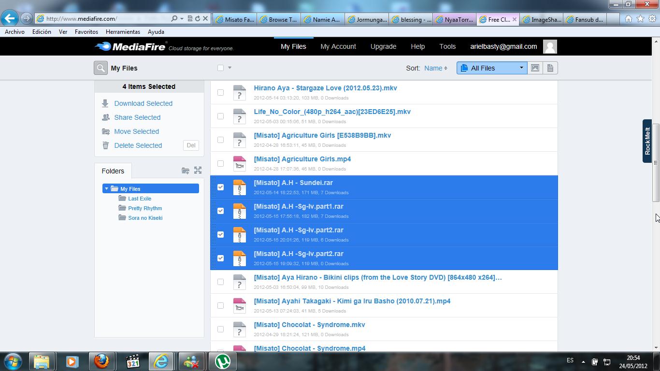Screen dimensions: 660x371
Task: Click browser forward button
Action: coord(27,18)
